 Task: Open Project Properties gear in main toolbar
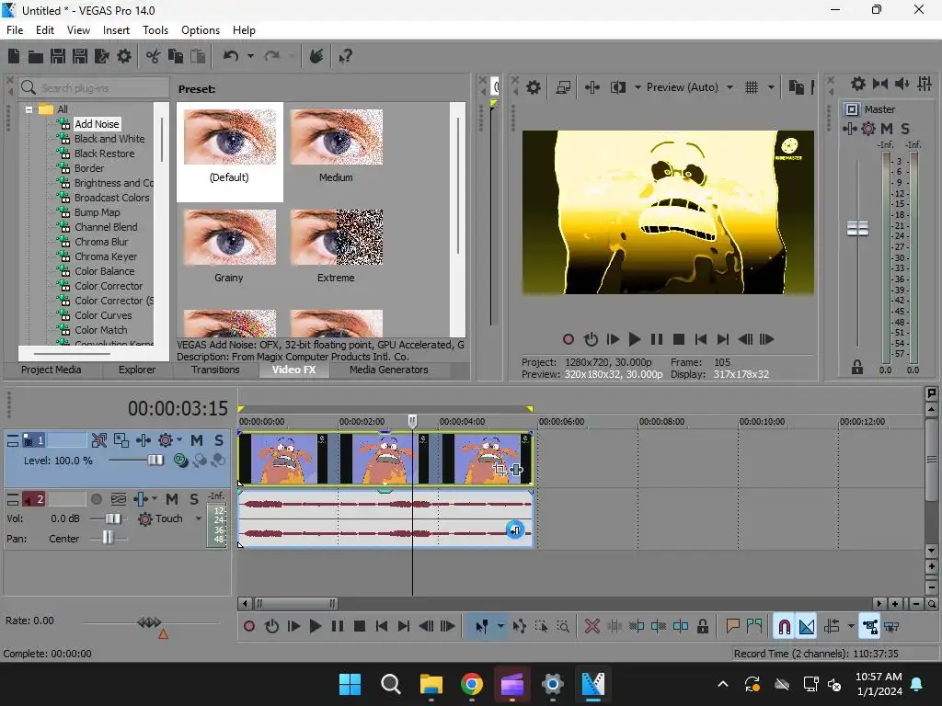pyautogui.click(x=124, y=56)
